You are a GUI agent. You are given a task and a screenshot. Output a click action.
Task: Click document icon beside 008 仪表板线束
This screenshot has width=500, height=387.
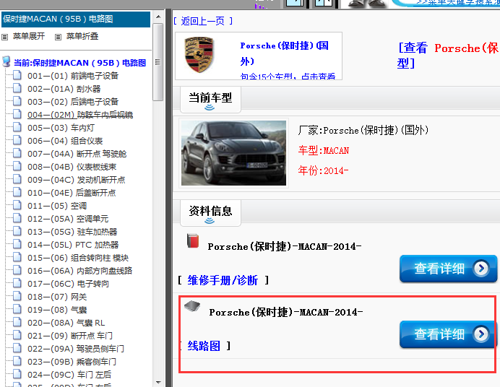coord(17,166)
